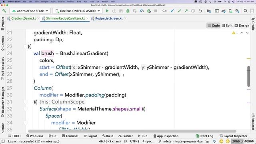Click the Git Update Project blue arrow

172,11
